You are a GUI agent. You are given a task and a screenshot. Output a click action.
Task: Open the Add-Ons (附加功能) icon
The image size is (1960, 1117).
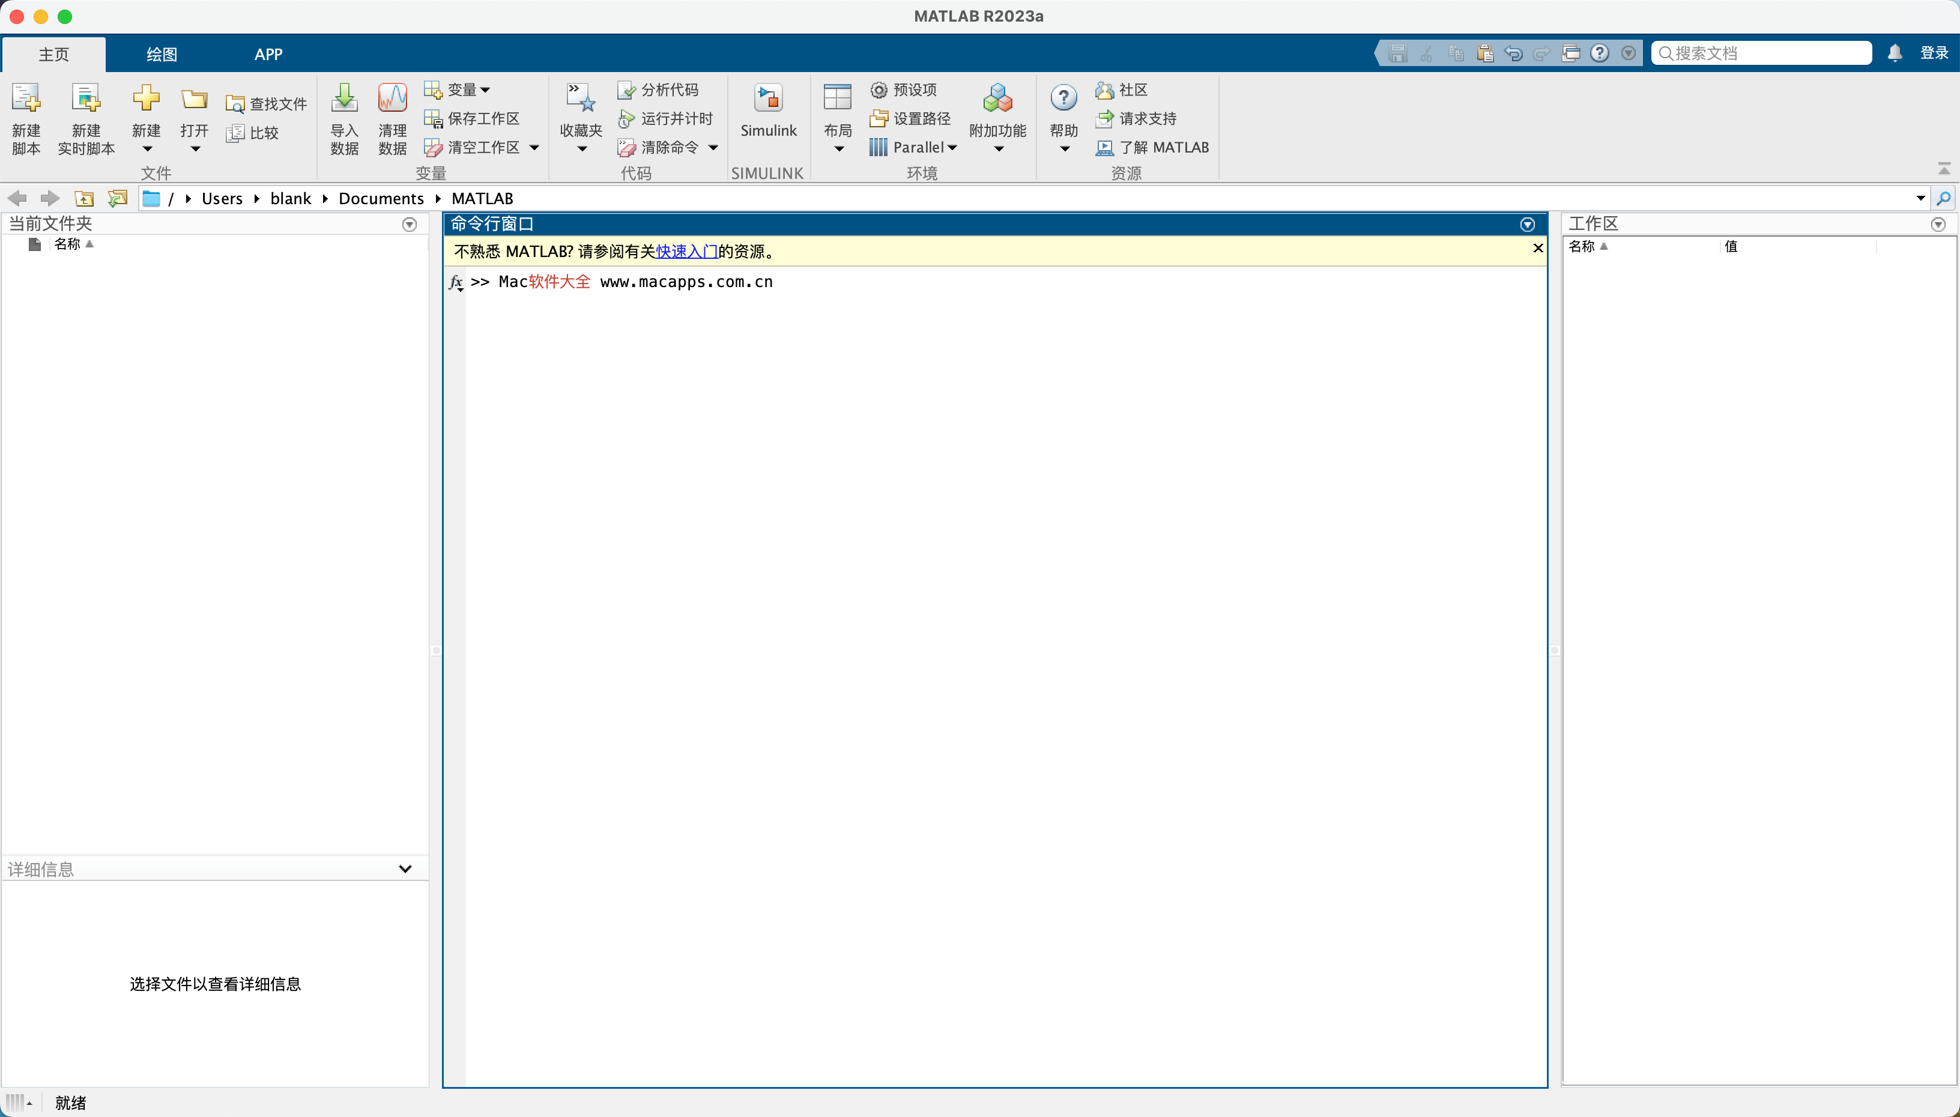point(997,100)
